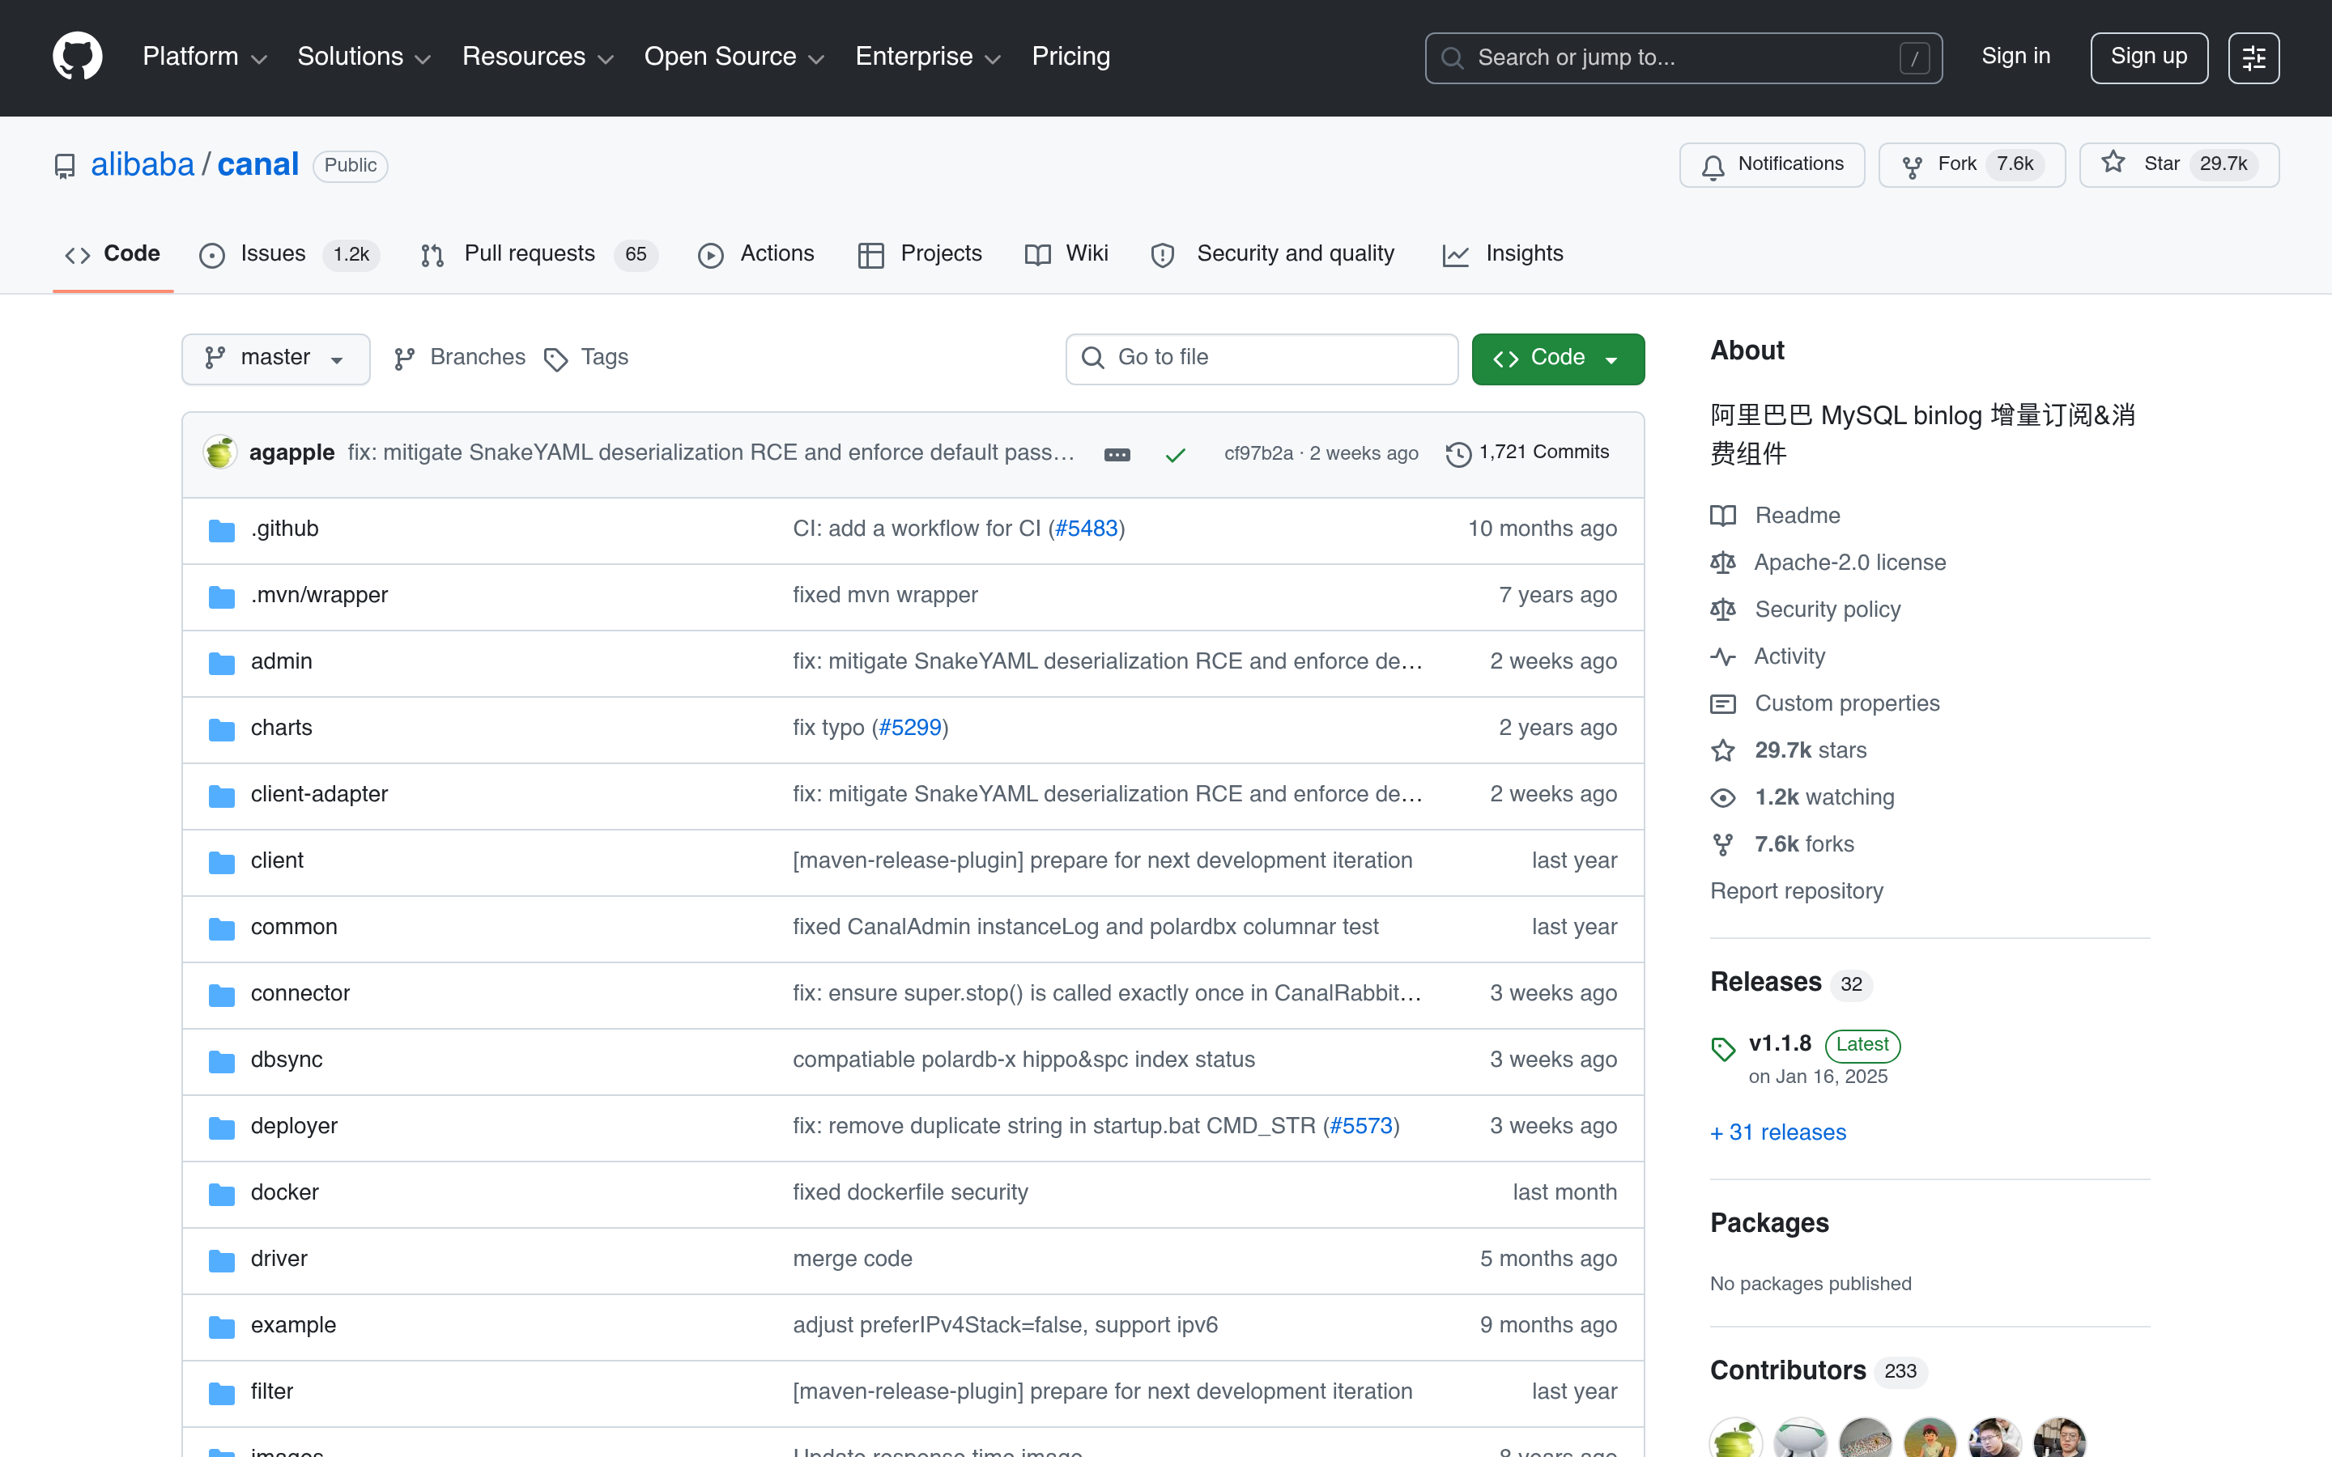Click the admin folder icon
Image resolution: width=2332 pixels, height=1457 pixels.
point(222,663)
